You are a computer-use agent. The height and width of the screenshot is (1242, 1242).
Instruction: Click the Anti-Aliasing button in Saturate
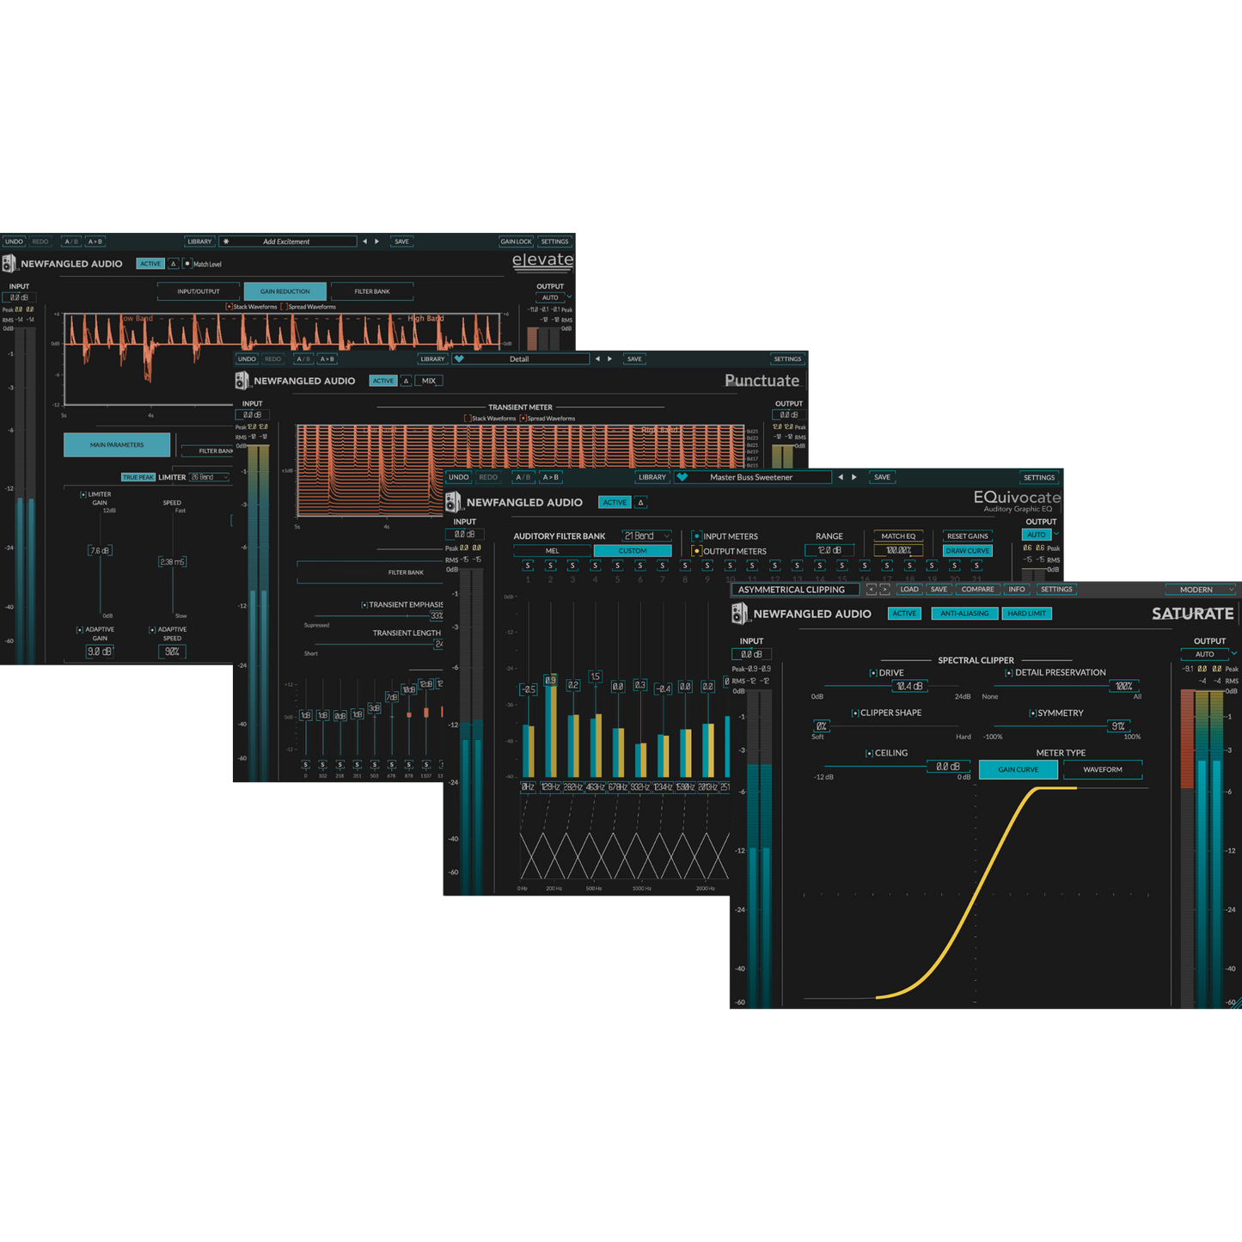pyautogui.click(x=964, y=614)
